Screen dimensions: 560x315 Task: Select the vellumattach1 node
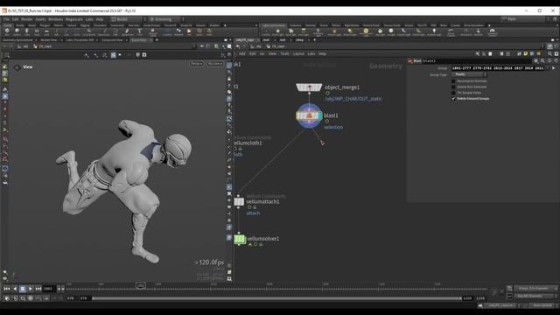coord(239,202)
